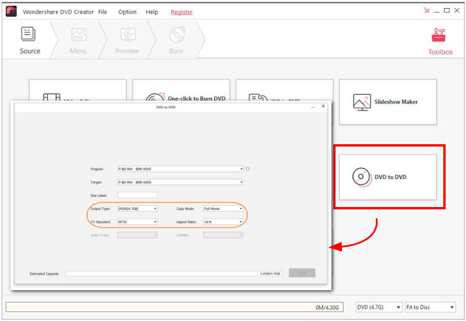Click the Output Type label
The image size is (466, 321).
pyautogui.click(x=100, y=209)
